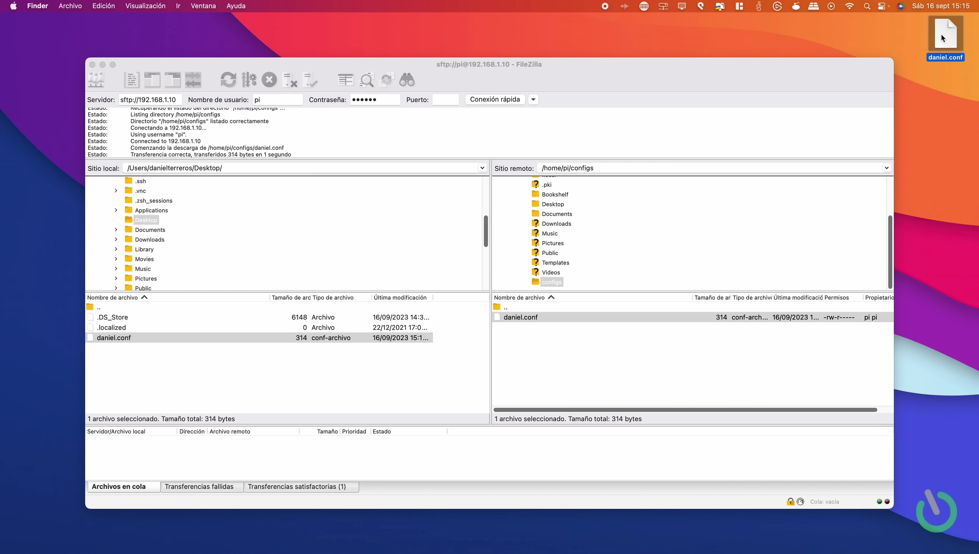Toggle the local directory tree view
This screenshot has height=554, width=979.
[x=152, y=80]
